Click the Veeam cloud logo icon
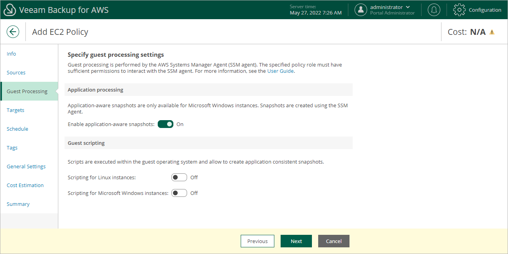This screenshot has height=254, width=508. 9,10
